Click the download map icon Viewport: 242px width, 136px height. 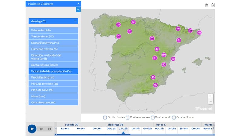[213, 5]
